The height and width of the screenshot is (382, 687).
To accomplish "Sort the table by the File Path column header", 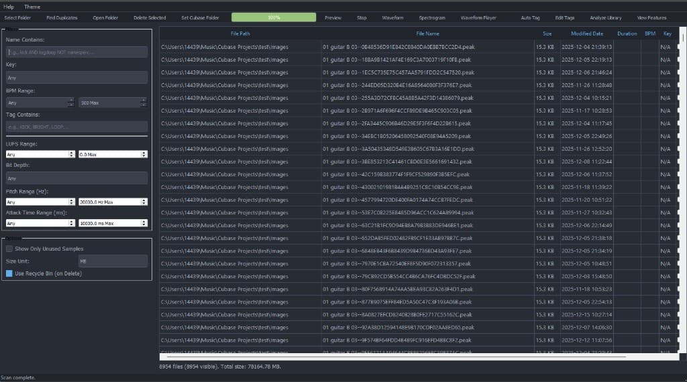I will (x=240, y=34).
